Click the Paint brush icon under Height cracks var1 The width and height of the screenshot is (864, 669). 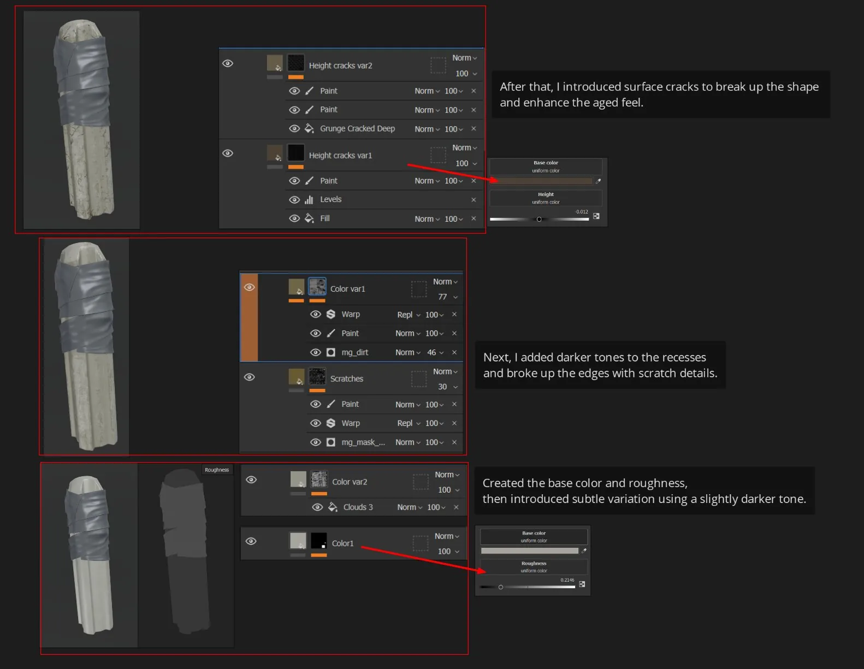pyautogui.click(x=309, y=181)
